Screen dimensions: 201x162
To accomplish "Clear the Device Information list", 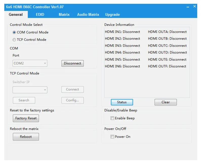I will [166, 102].
